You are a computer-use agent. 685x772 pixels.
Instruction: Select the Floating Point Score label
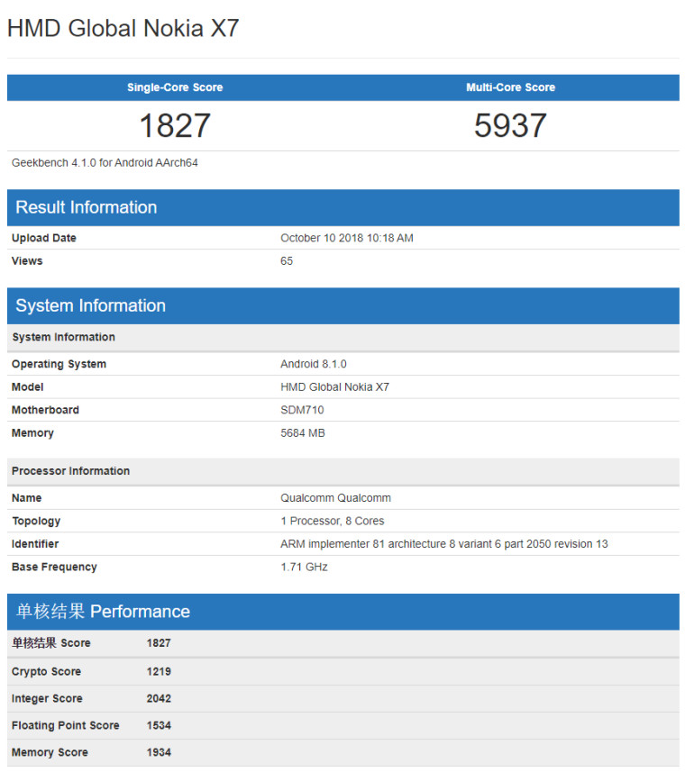[x=66, y=726]
